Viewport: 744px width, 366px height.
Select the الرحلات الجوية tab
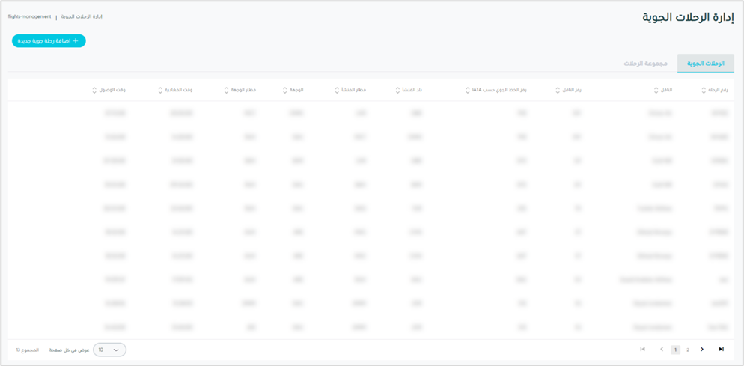706,64
